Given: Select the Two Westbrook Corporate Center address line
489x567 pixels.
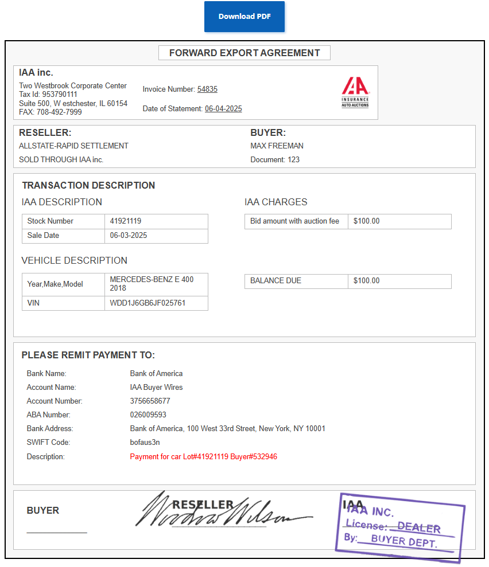Looking at the screenshot, I should (x=73, y=85).
